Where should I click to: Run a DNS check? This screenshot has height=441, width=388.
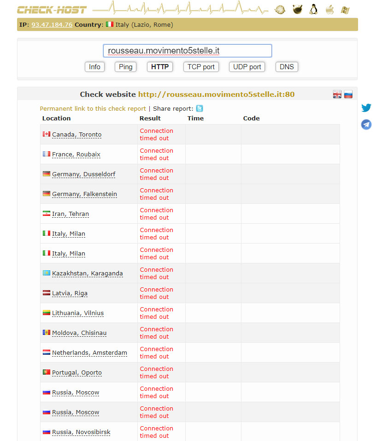tap(287, 67)
